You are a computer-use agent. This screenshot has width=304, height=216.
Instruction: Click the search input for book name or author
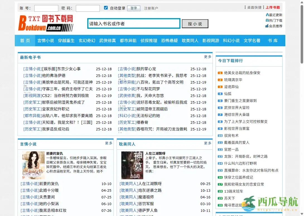[x=133, y=24]
